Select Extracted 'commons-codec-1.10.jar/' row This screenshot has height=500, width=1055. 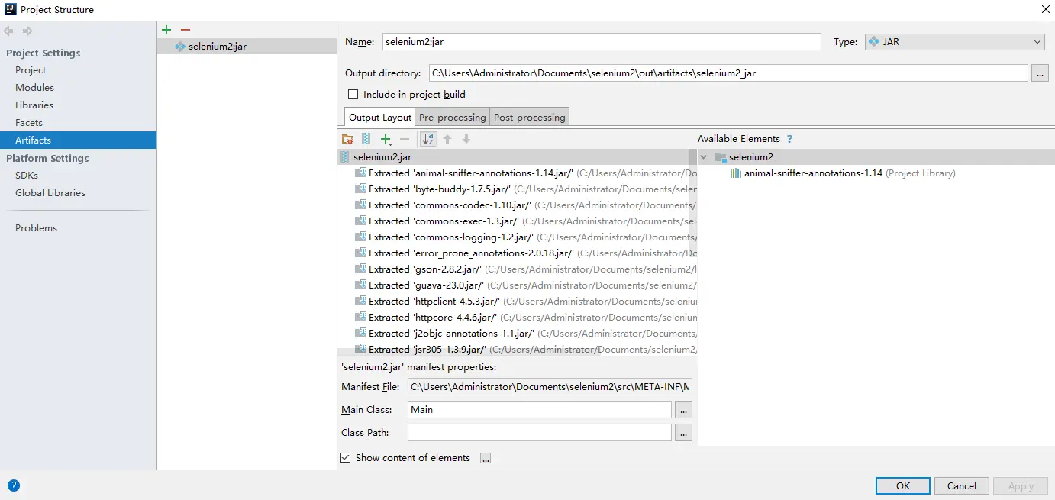[x=518, y=205]
